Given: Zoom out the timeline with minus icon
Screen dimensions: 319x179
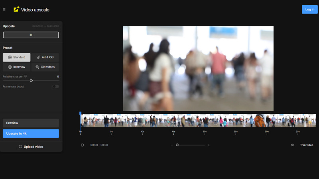Looking at the screenshot, I should click(172, 145).
